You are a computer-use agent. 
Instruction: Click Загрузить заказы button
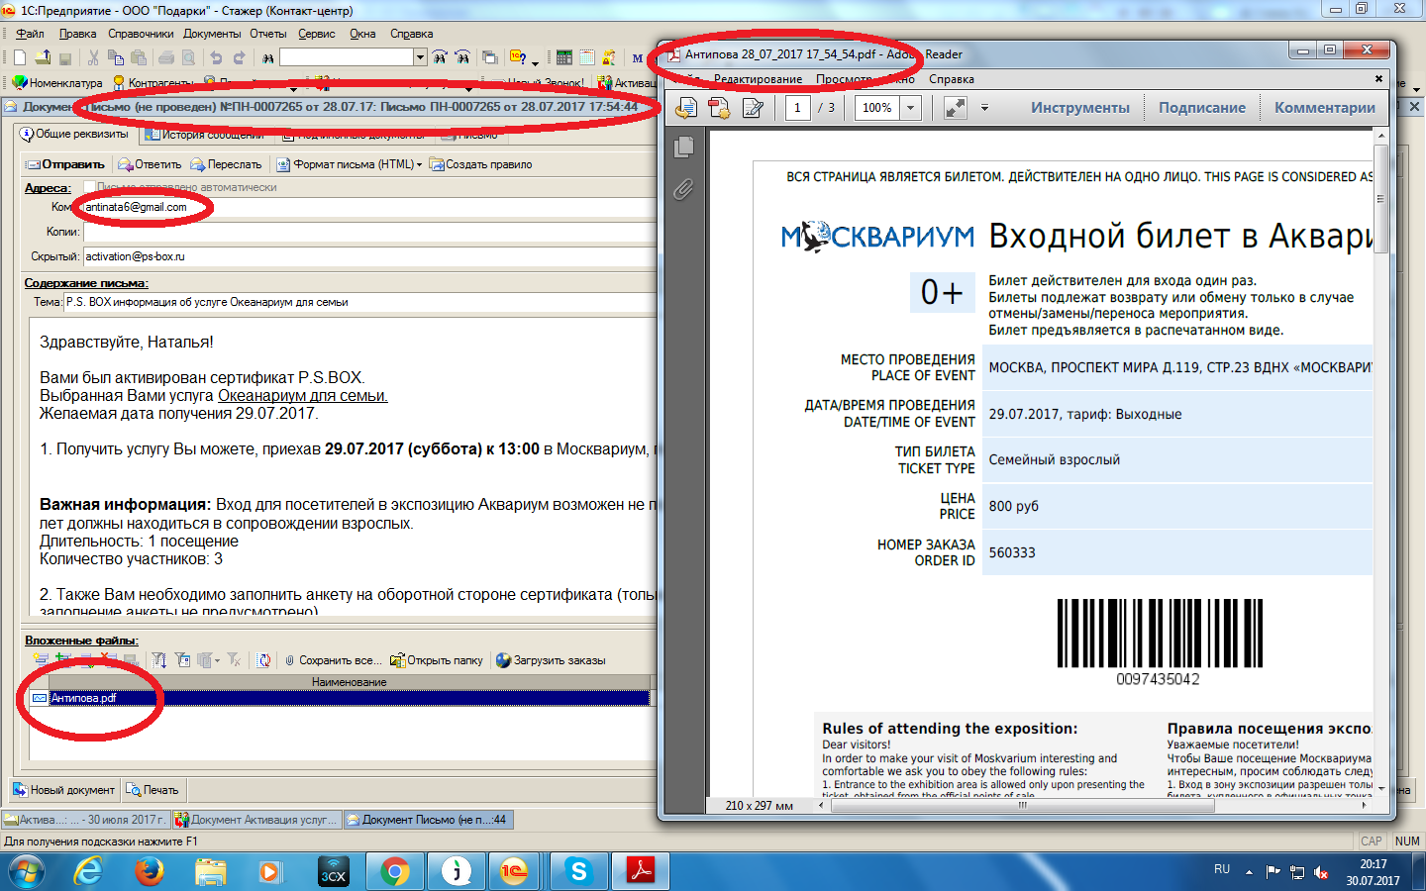[x=552, y=660]
